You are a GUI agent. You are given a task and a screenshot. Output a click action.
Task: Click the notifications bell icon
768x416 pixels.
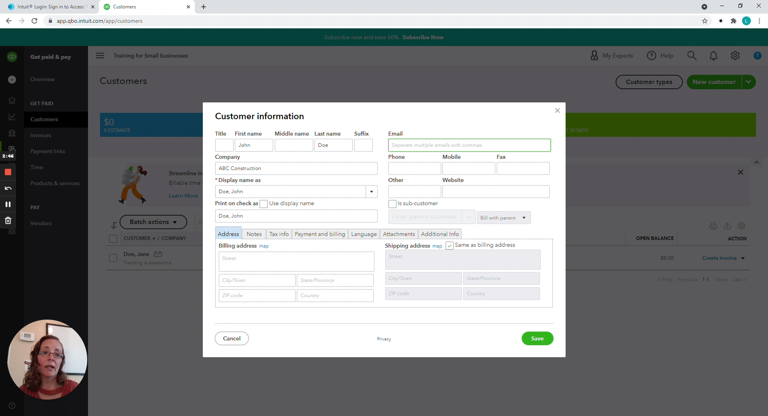coord(713,56)
